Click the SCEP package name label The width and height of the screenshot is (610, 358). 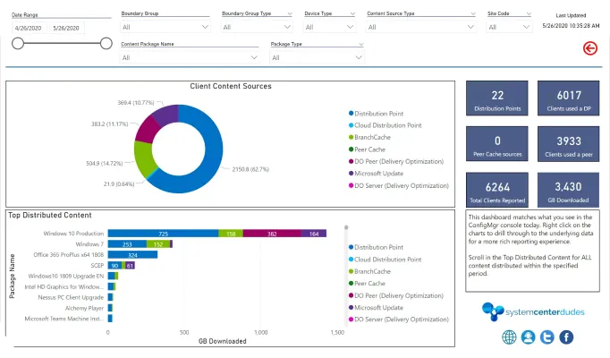[97, 266]
